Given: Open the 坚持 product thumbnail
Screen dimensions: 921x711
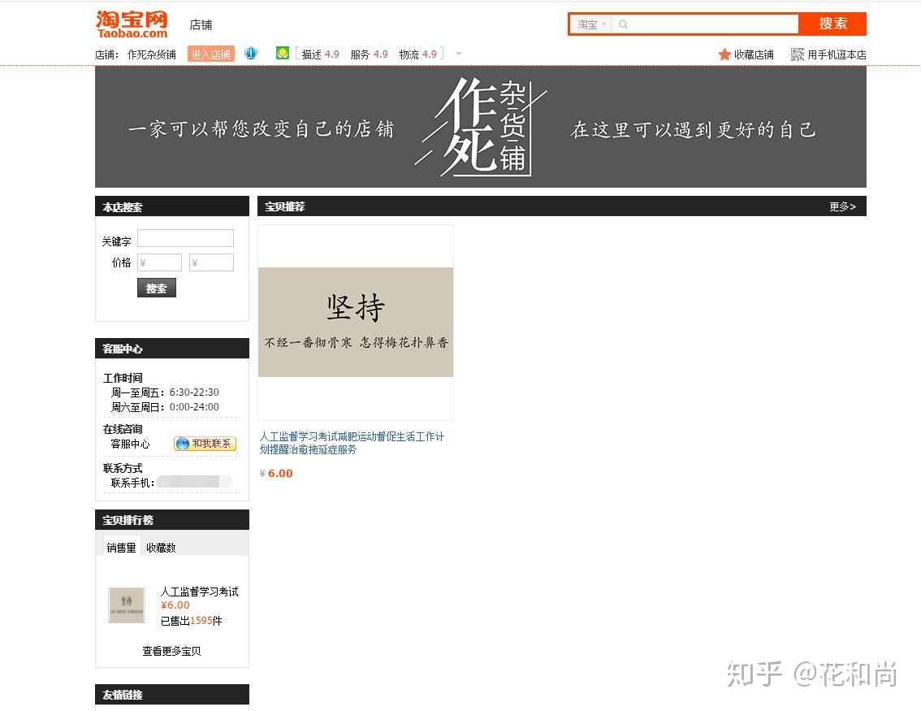Looking at the screenshot, I should tap(356, 322).
